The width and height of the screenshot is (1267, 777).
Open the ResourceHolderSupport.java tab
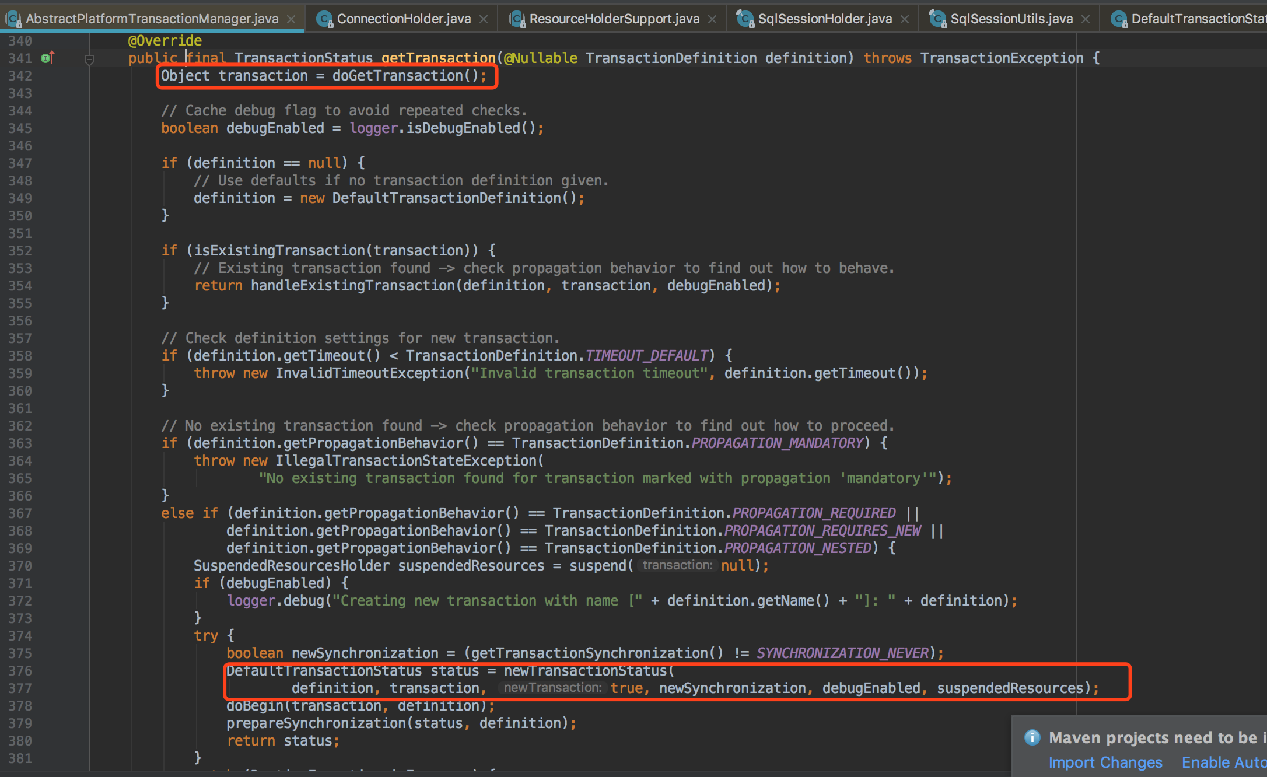click(x=614, y=19)
